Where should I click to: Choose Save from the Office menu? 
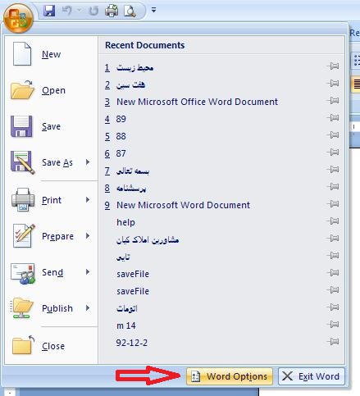(52, 126)
